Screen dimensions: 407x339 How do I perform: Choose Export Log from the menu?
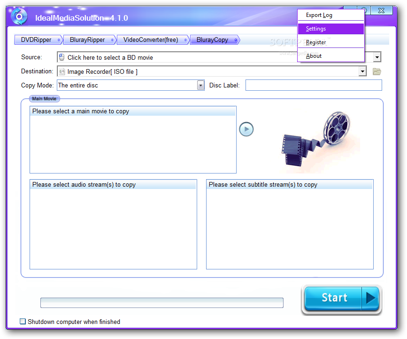(x=331, y=15)
